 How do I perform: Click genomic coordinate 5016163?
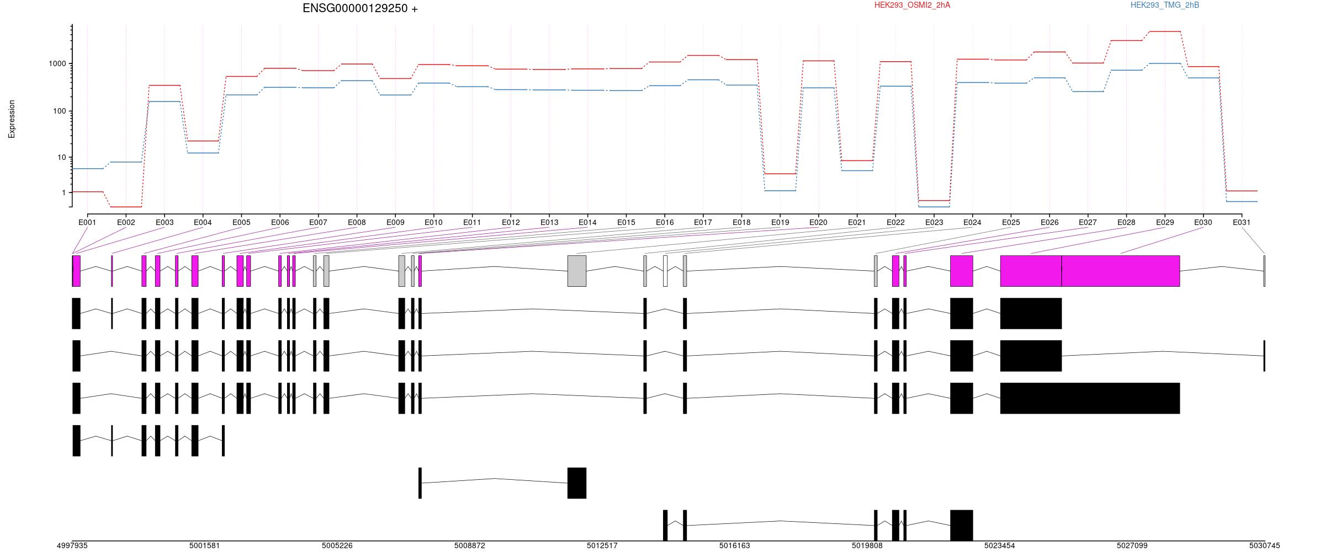coord(735,546)
